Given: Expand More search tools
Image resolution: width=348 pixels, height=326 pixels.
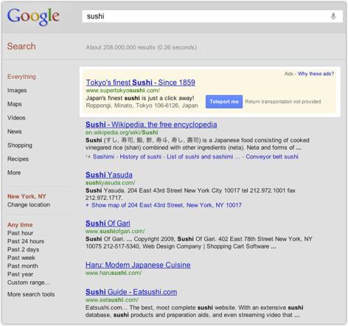Looking at the screenshot, I should 31,294.
